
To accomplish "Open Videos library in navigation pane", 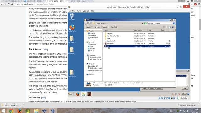I will point(92,51).
